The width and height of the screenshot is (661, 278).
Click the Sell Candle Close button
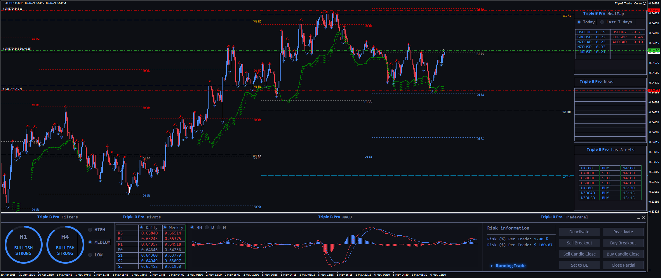click(x=579, y=254)
